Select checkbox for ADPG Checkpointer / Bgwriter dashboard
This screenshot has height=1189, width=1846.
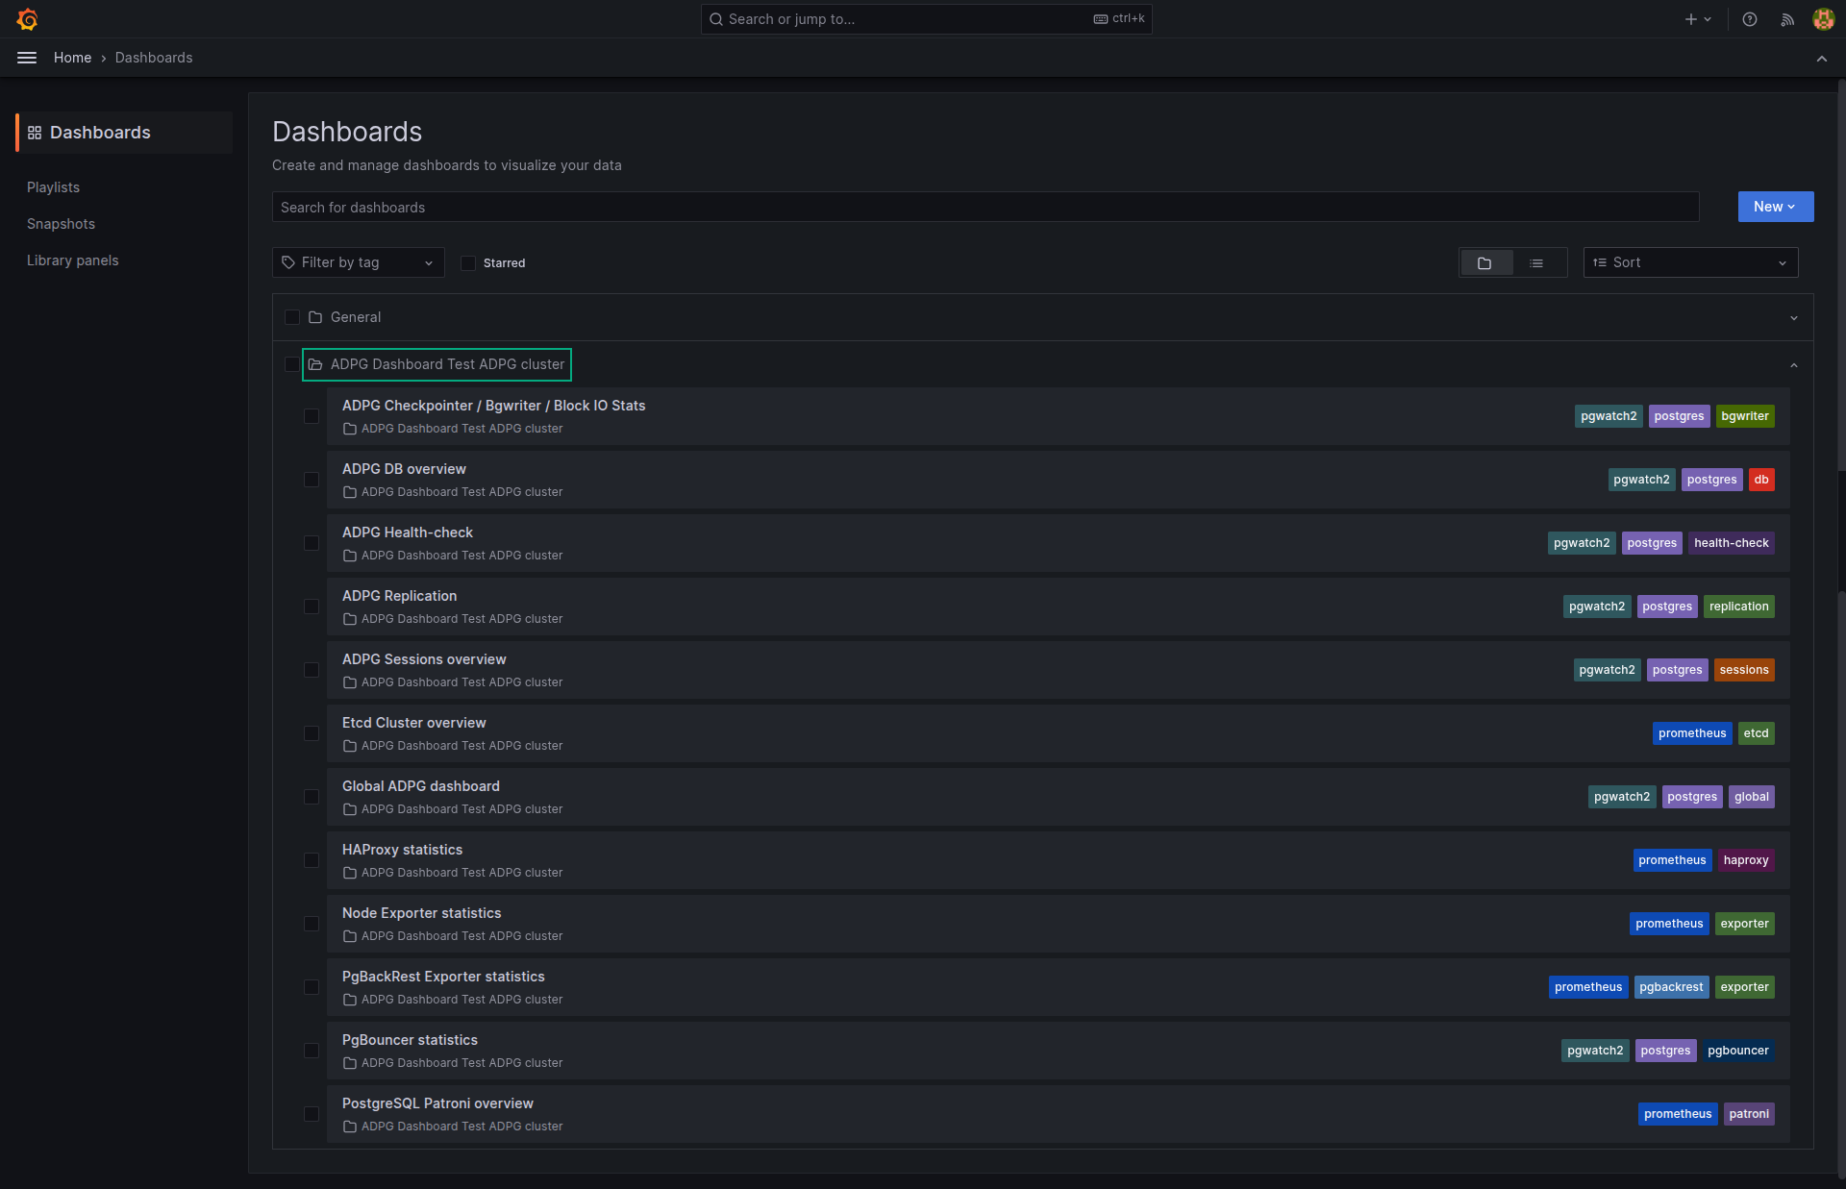(x=312, y=416)
